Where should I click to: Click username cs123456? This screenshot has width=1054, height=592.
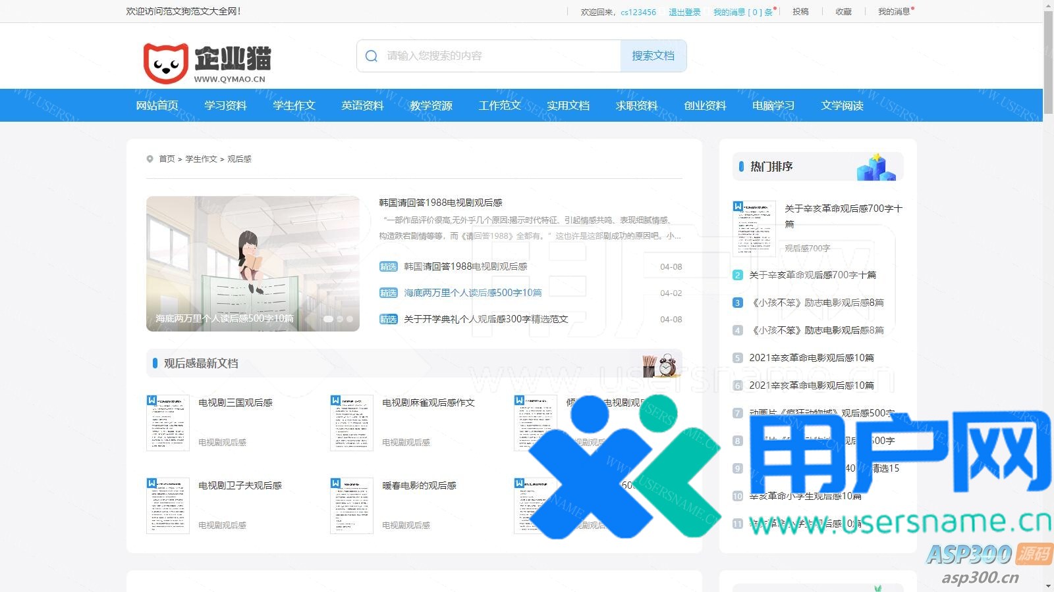(x=638, y=12)
